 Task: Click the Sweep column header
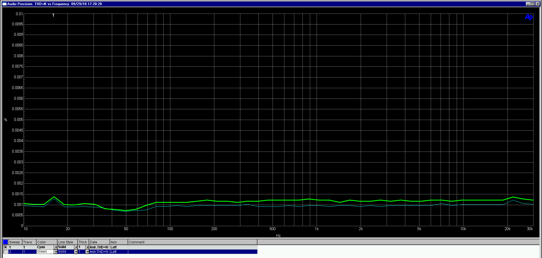[15, 242]
